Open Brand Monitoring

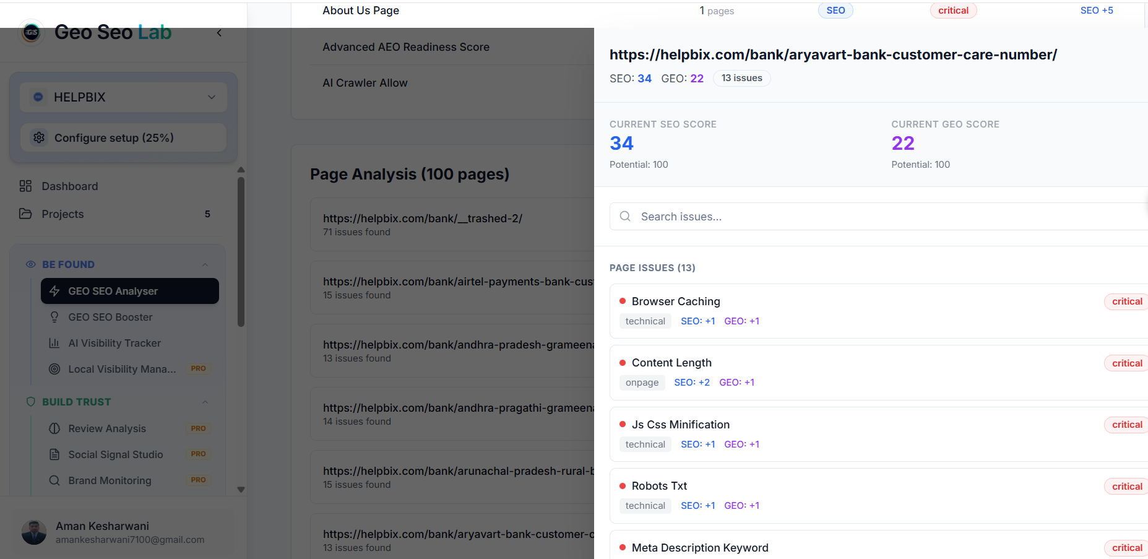130,480
